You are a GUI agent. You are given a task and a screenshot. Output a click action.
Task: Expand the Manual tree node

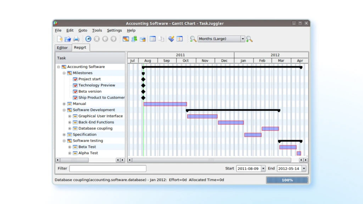point(64,104)
